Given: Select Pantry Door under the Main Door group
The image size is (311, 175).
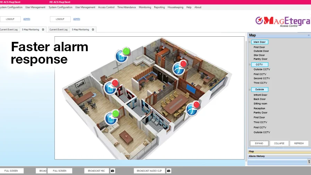Looking at the screenshot, I should click(x=260, y=59).
